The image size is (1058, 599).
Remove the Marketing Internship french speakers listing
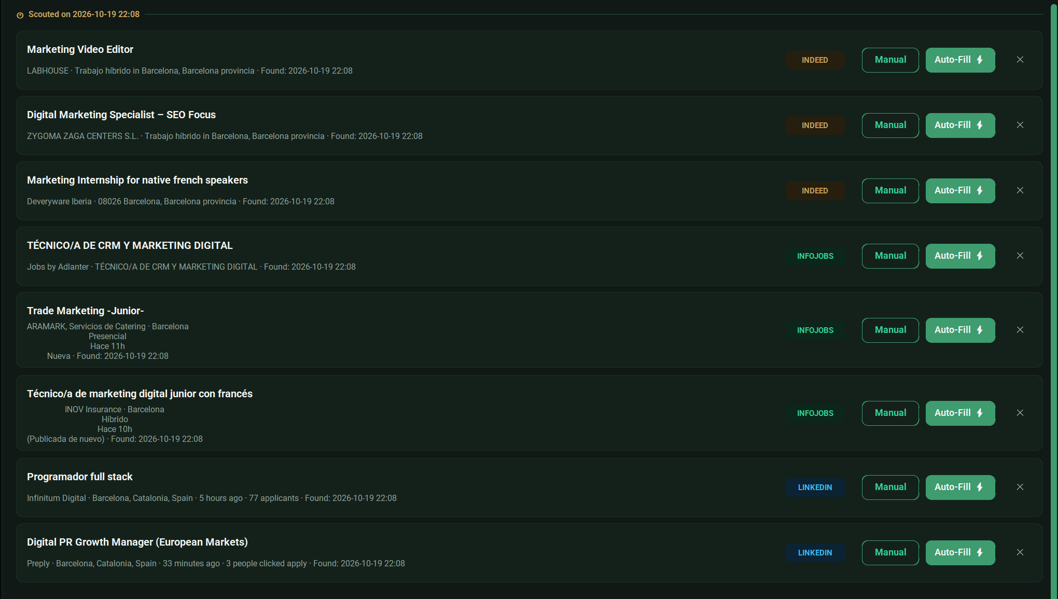pos(1020,190)
